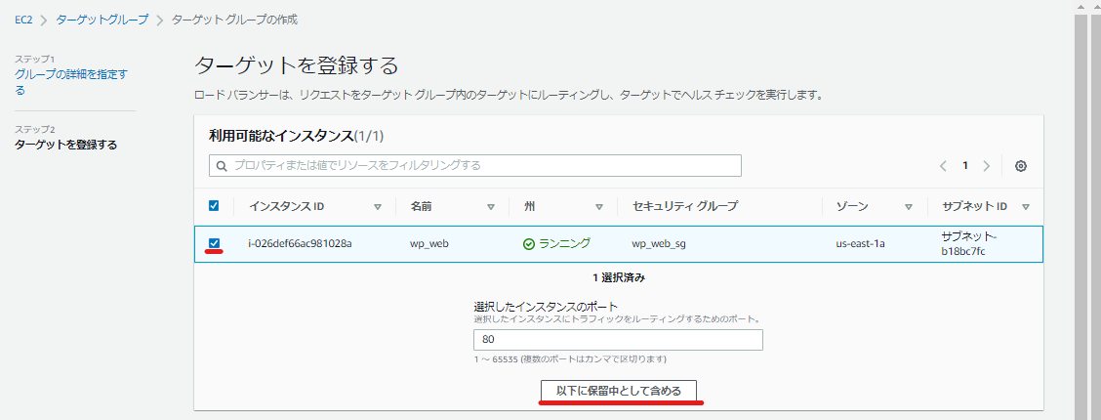Sort by the 名前 column arrow

(491, 207)
